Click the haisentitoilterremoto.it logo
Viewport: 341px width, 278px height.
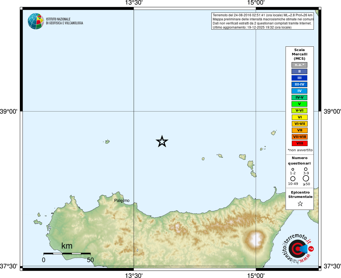(298, 249)
